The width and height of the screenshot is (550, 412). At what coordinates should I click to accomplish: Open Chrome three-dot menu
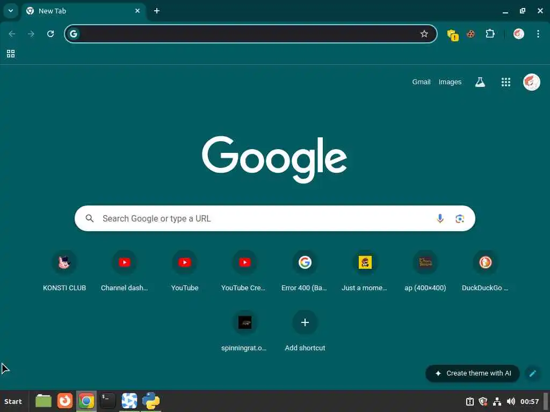click(x=538, y=34)
